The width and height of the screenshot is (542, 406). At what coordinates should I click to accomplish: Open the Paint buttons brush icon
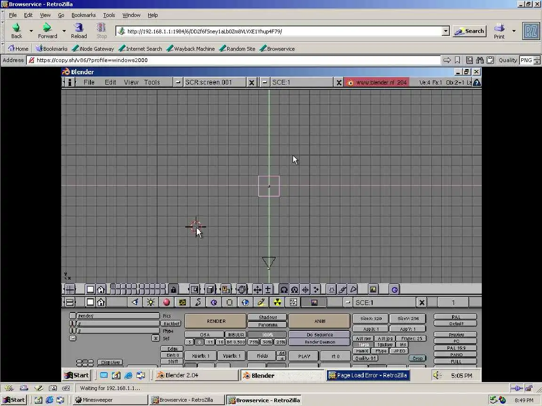tap(261, 303)
